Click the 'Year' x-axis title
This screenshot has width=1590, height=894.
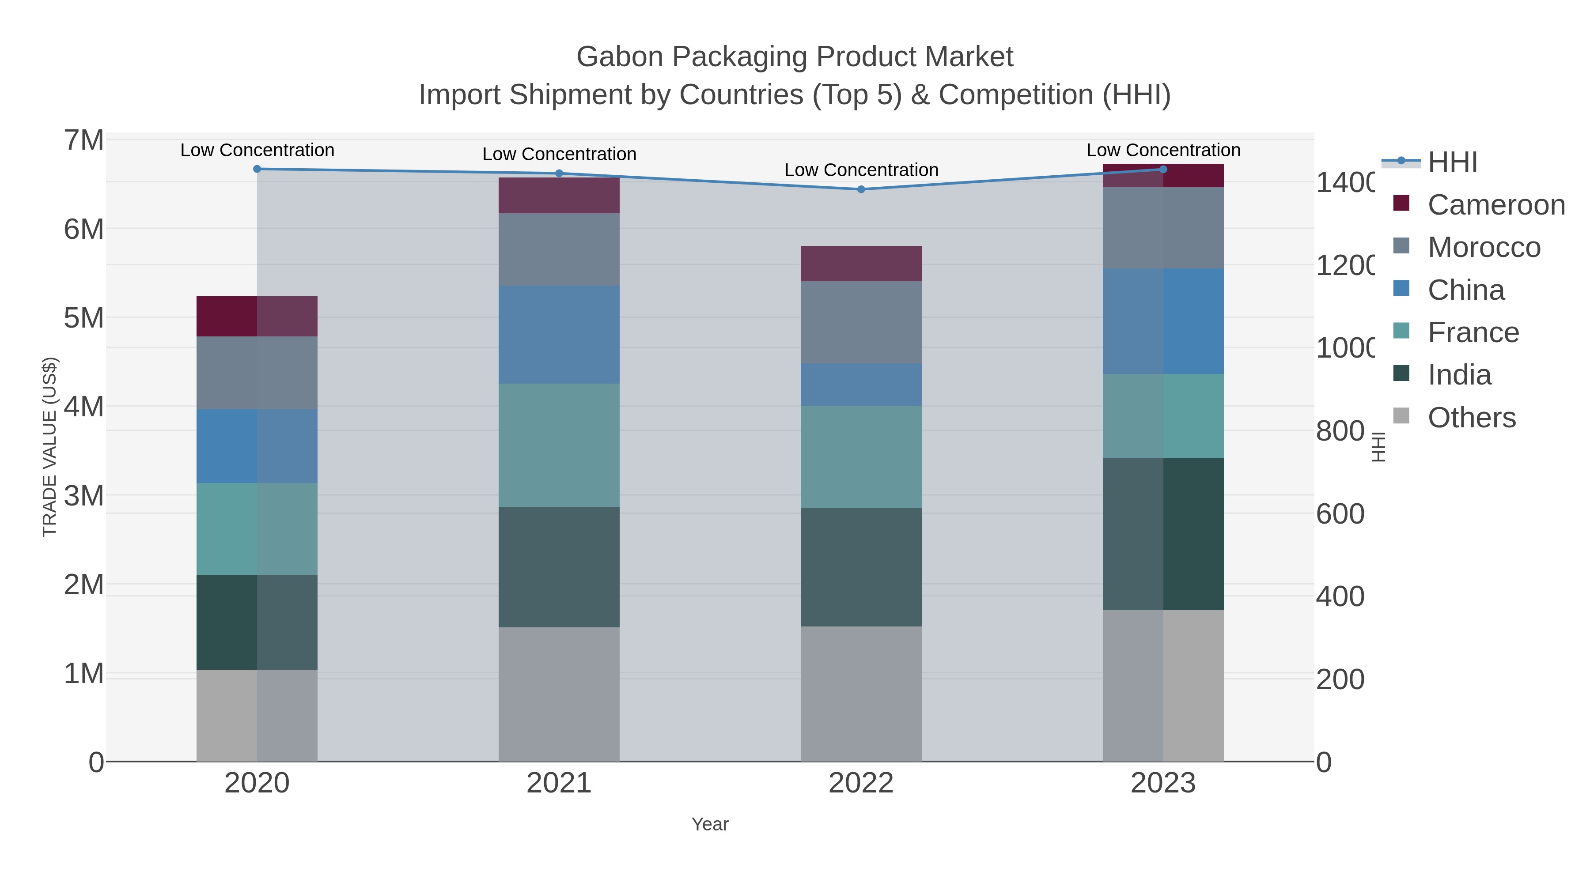click(710, 824)
